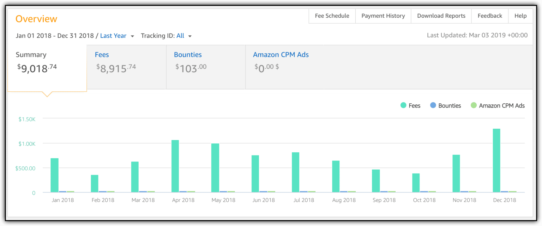Click the December 2018 Fees bar
Image resolution: width=542 pixels, height=226 pixels.
point(496,160)
